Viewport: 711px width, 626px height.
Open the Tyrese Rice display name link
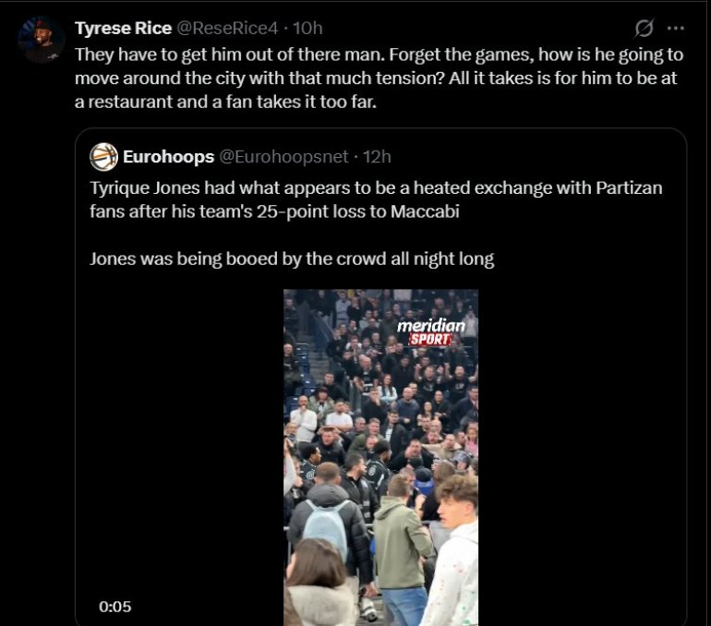[x=123, y=29]
